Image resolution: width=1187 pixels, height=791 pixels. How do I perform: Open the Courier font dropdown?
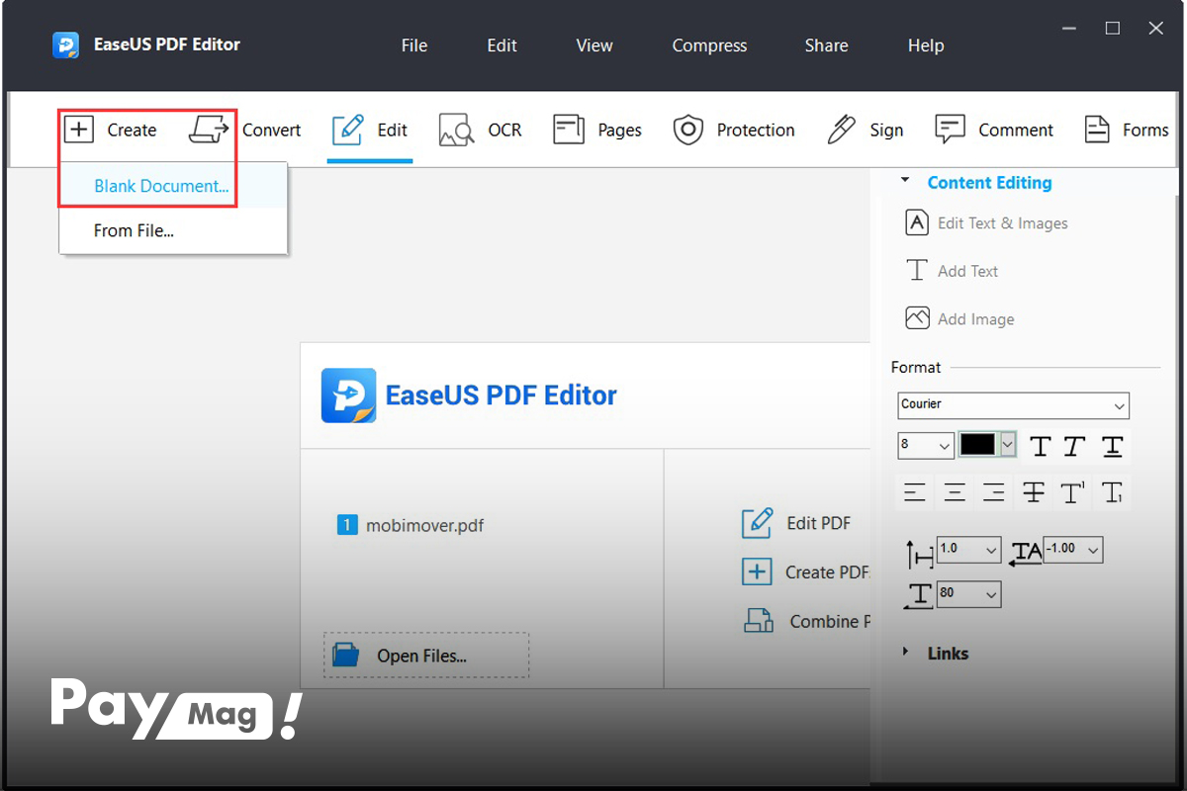tap(1013, 405)
